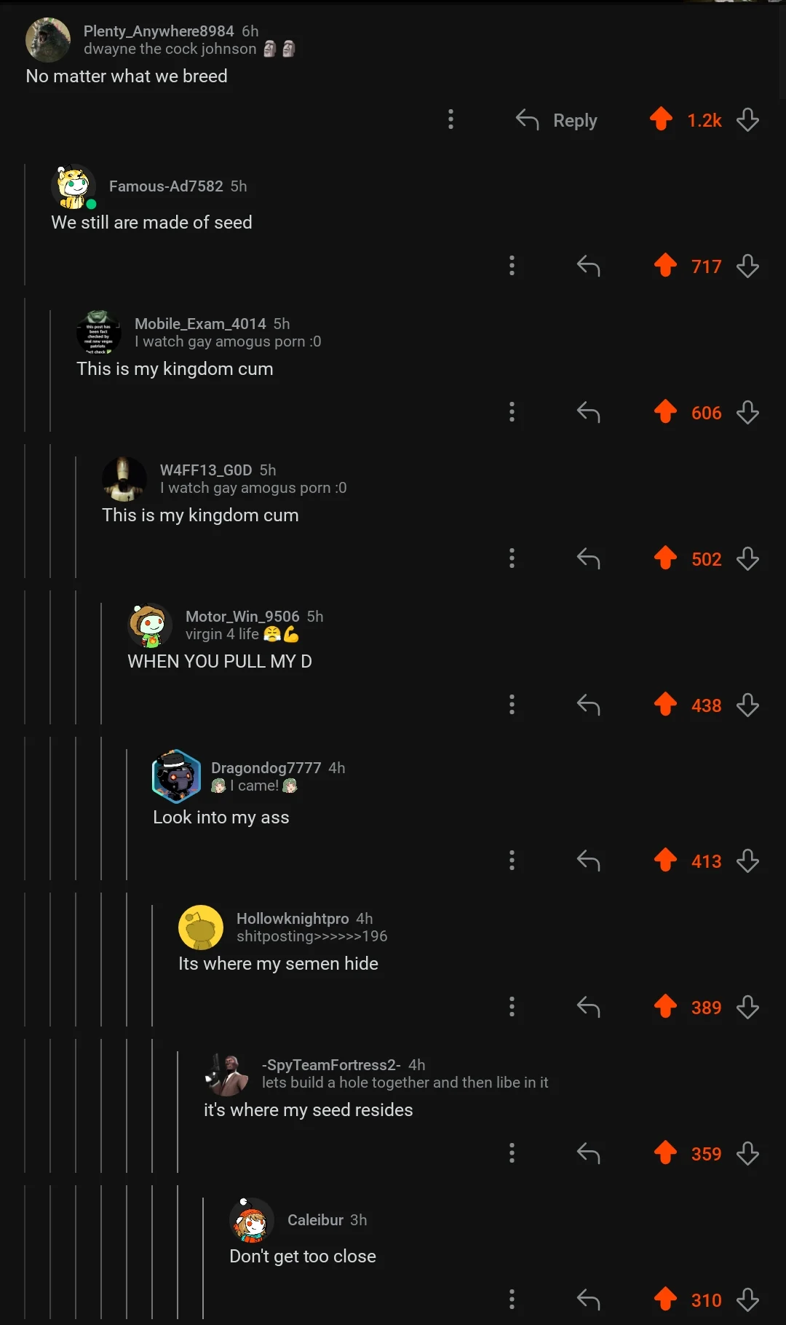Image resolution: width=786 pixels, height=1325 pixels.
Task: Click the upvote arrow beside 310
Action: pos(665,1299)
